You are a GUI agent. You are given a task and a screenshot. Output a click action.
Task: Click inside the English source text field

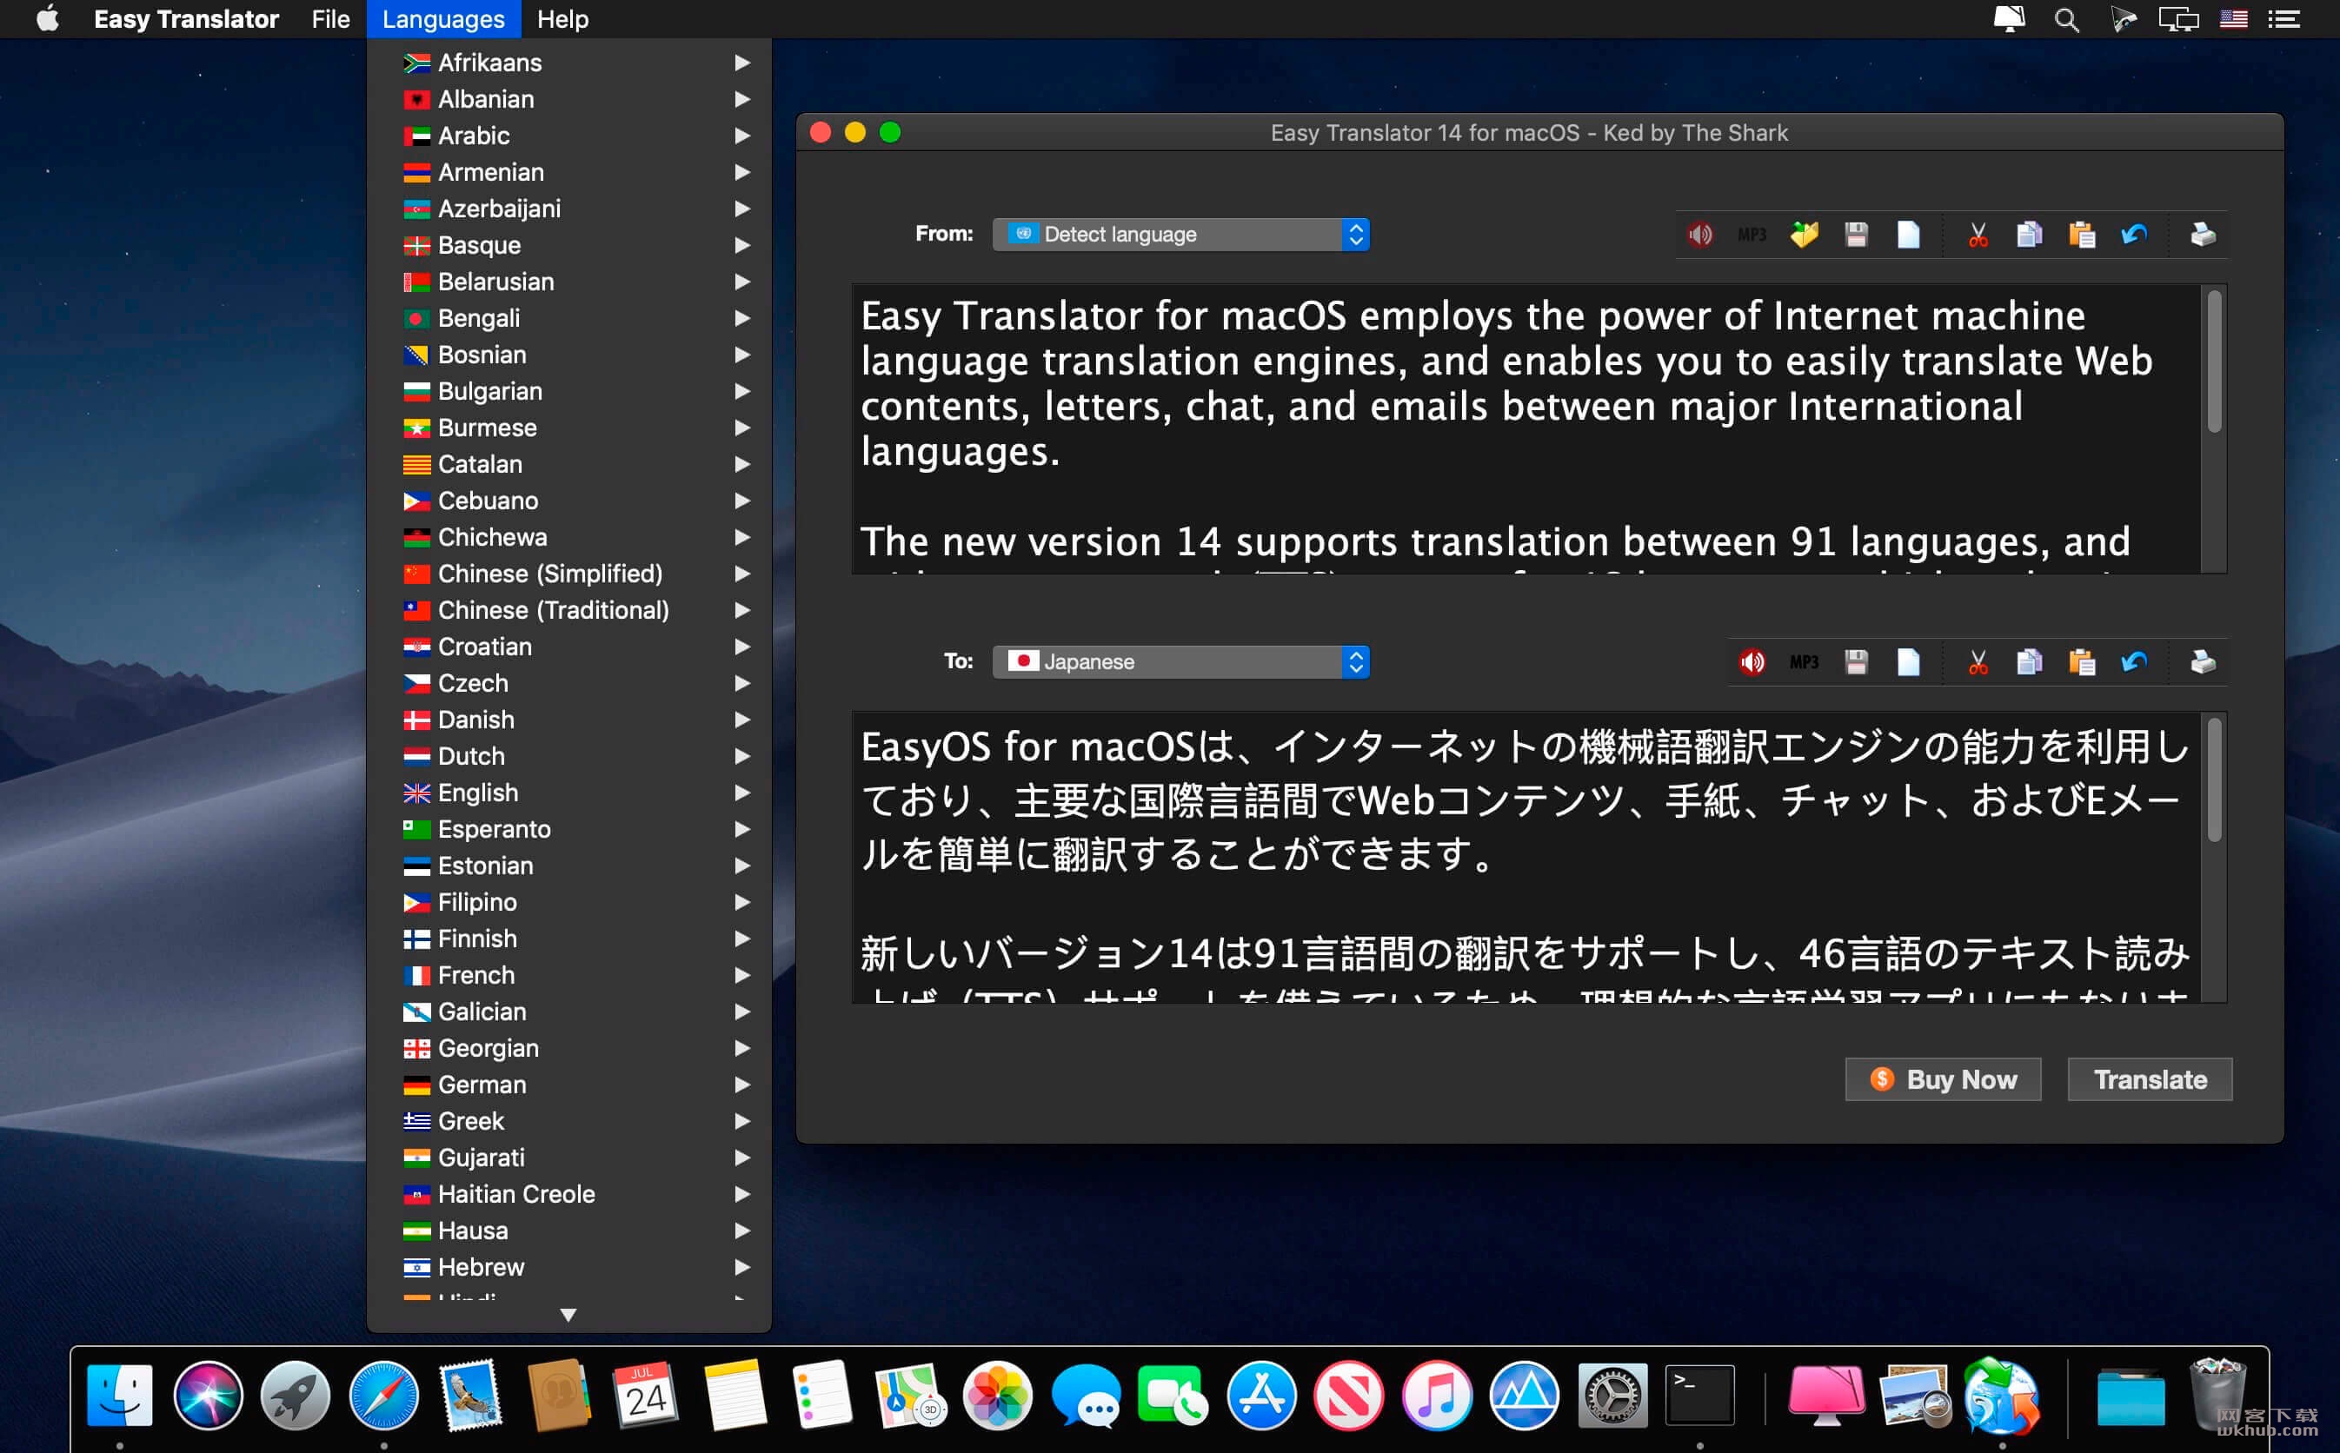click(x=1526, y=428)
